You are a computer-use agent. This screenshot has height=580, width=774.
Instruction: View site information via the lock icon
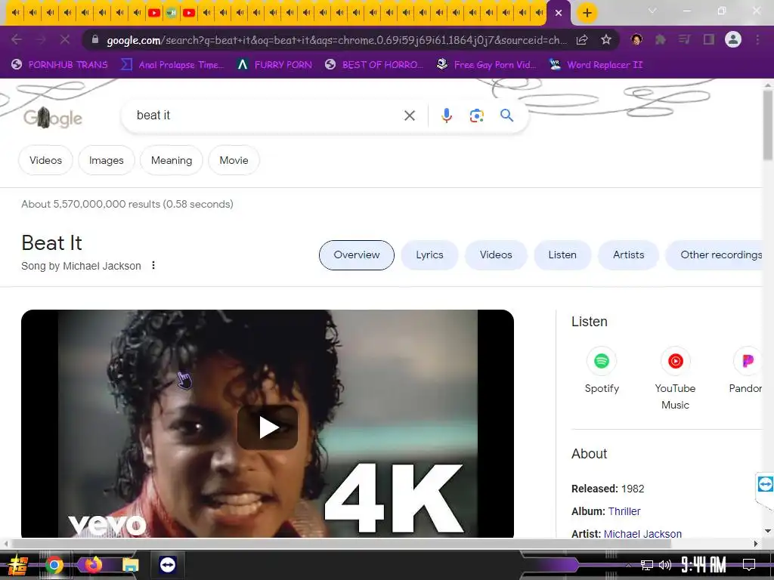pyautogui.click(x=95, y=39)
